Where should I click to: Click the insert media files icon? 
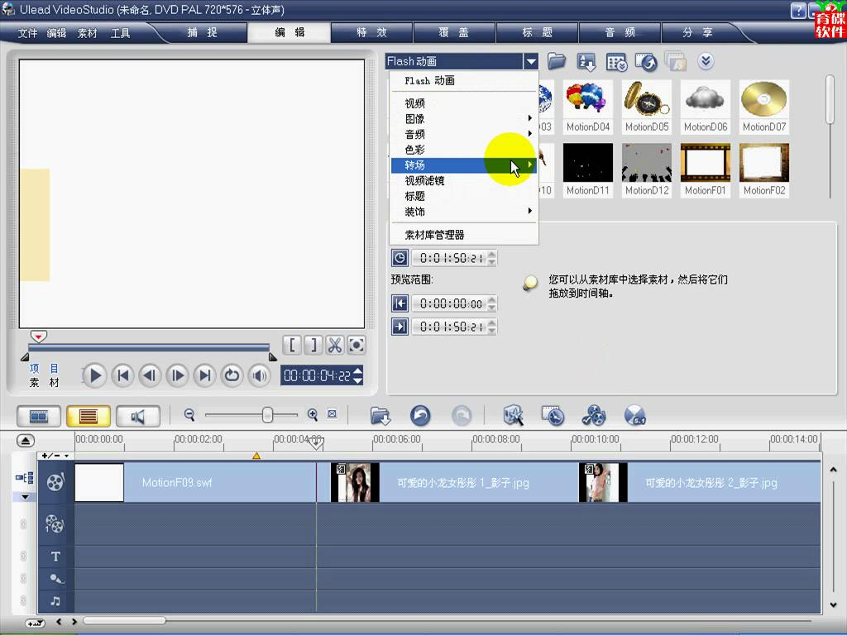(380, 416)
